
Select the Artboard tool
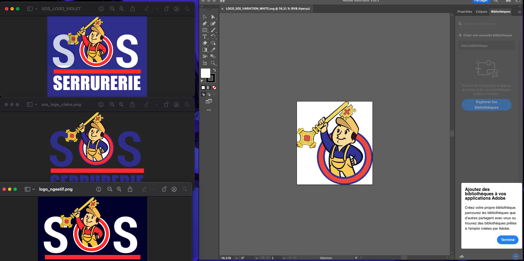point(204,63)
